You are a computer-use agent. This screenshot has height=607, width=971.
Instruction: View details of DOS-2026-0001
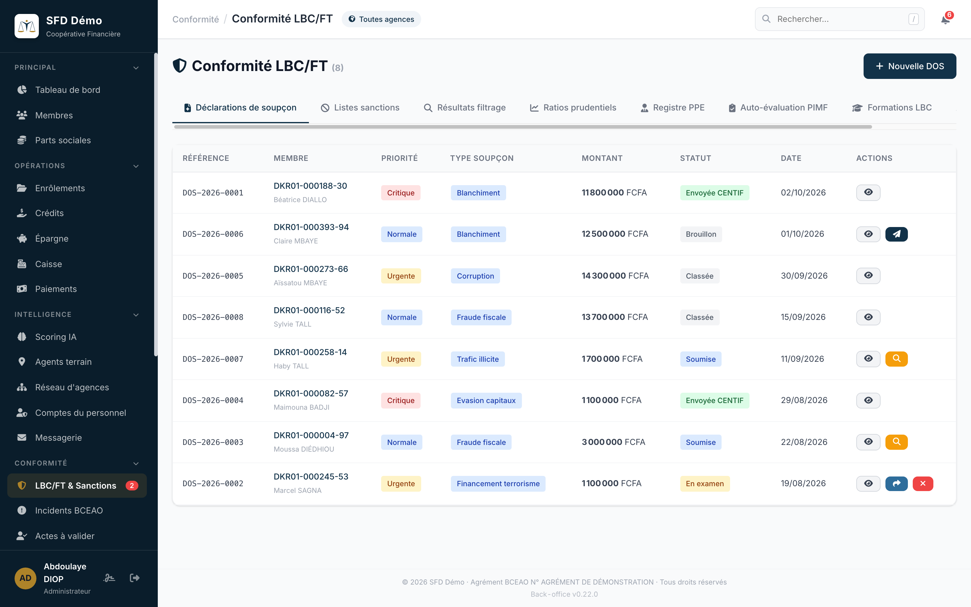868,193
